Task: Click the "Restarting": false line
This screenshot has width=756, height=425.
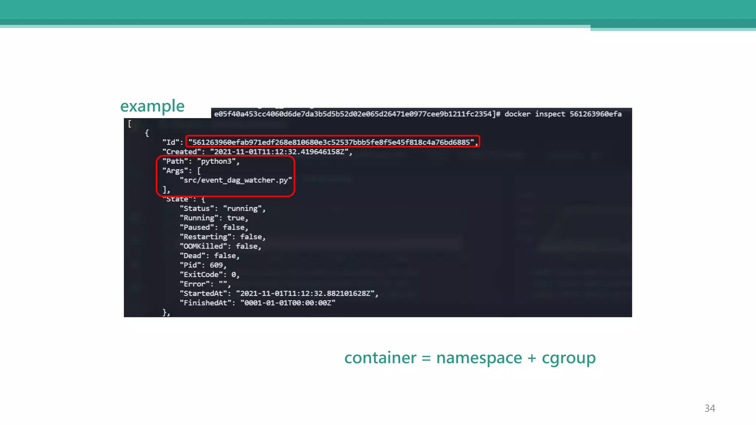Action: [x=223, y=237]
